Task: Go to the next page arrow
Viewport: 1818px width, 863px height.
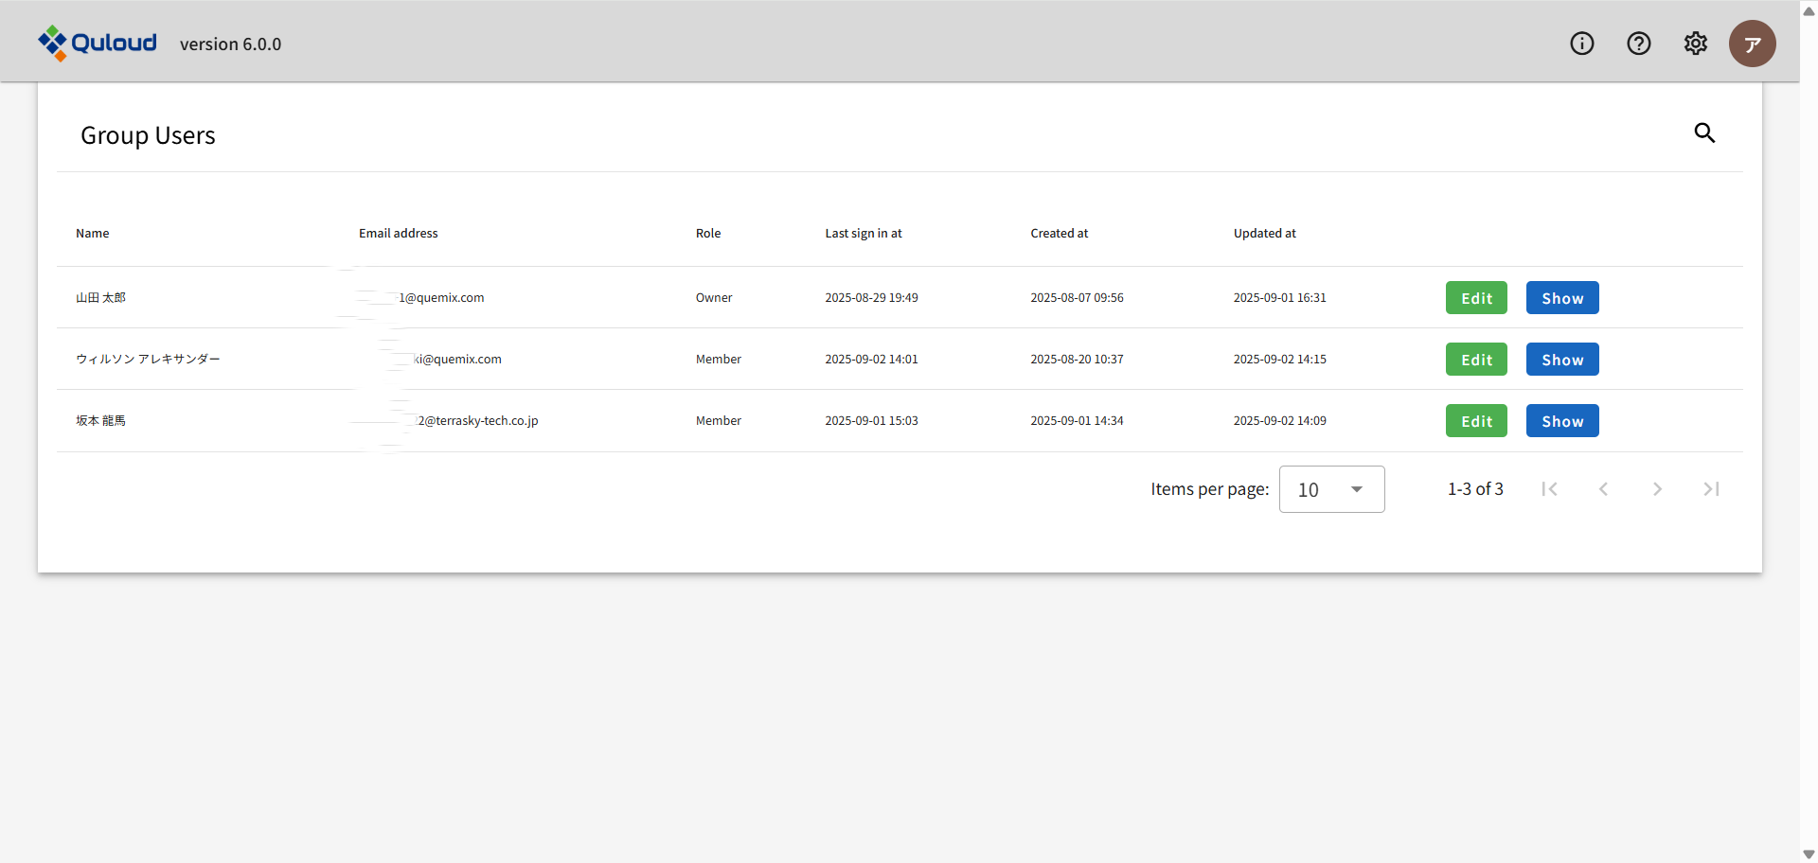Action: click(1657, 489)
